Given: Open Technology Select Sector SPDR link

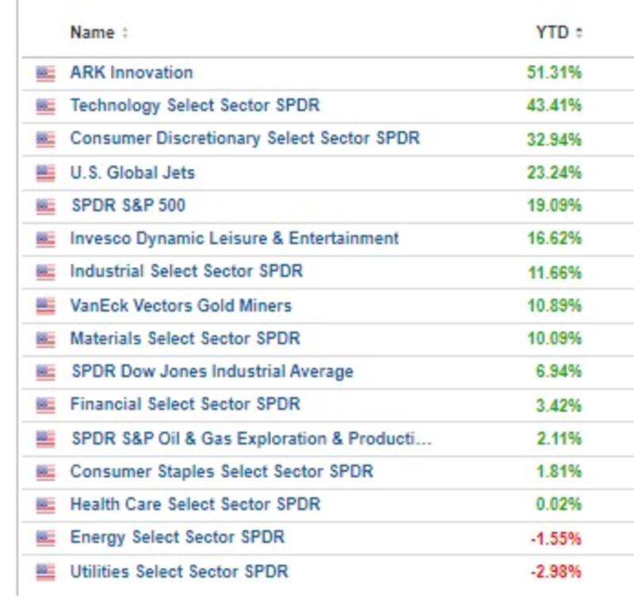Looking at the screenshot, I should [195, 105].
